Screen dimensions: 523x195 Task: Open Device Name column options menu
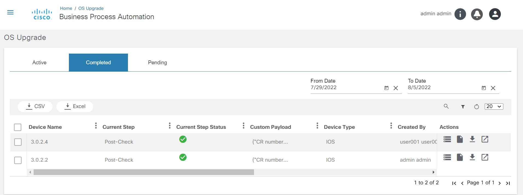pyautogui.click(x=96, y=126)
